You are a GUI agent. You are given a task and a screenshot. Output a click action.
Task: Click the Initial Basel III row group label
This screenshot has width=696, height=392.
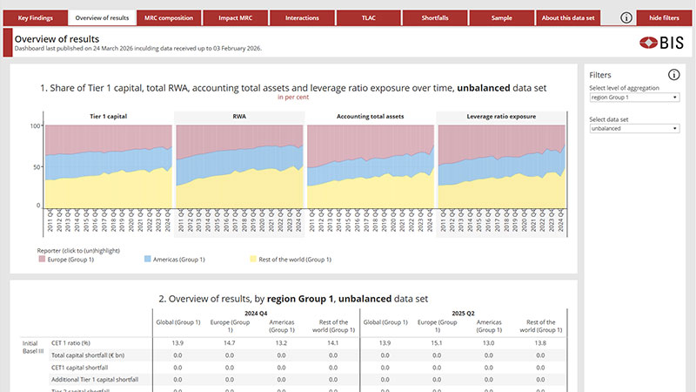33,347
